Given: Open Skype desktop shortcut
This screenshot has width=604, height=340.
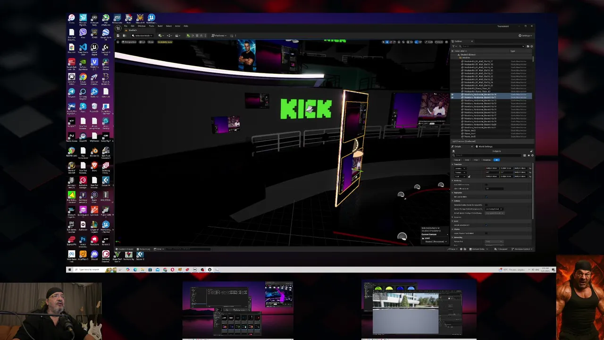Looking at the screenshot, I should click(x=83, y=107).
